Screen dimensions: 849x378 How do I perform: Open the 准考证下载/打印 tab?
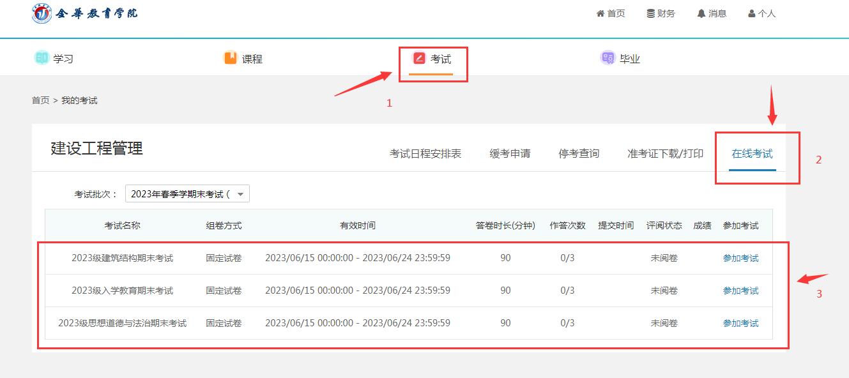tap(665, 153)
